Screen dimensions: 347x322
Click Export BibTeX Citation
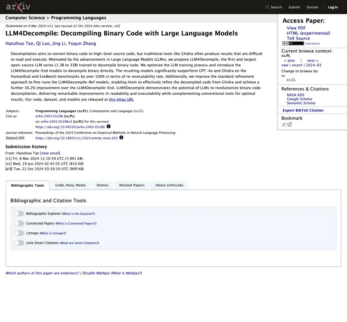click(303, 110)
